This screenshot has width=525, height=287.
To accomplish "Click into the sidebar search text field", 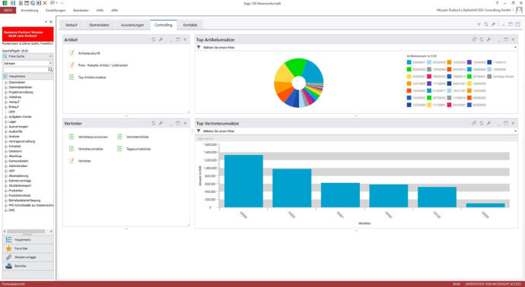I will pos(26,70).
